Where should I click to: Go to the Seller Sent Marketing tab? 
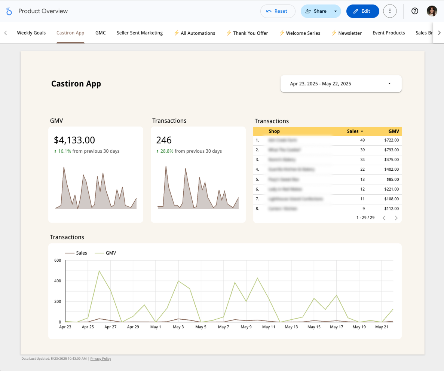(140, 33)
